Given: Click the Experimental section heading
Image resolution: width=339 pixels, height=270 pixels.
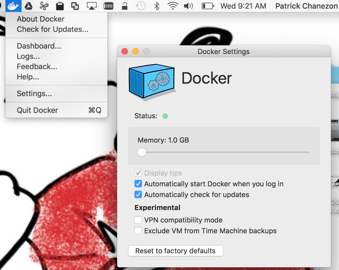Looking at the screenshot, I should [x=157, y=208].
